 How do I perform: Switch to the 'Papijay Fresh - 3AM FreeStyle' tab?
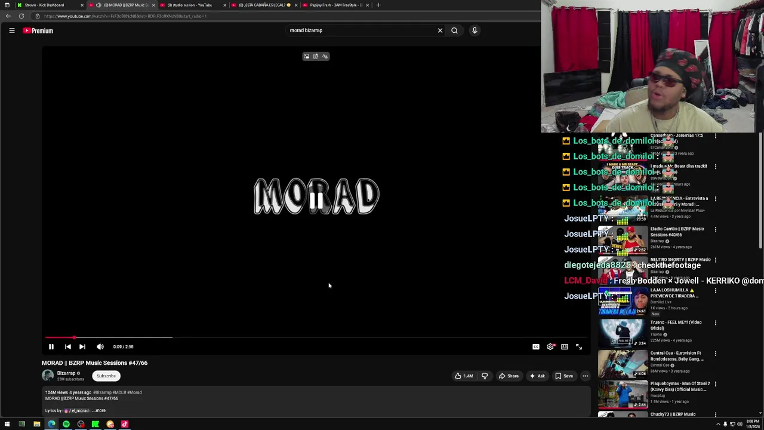click(x=336, y=5)
